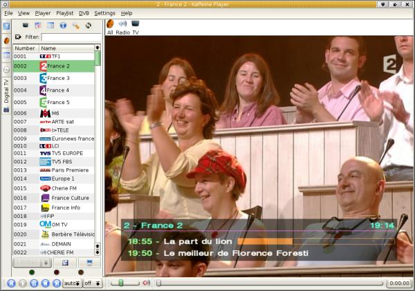Select channel 0015 Cherie FM
The image size is (415, 291).
pos(54,188)
